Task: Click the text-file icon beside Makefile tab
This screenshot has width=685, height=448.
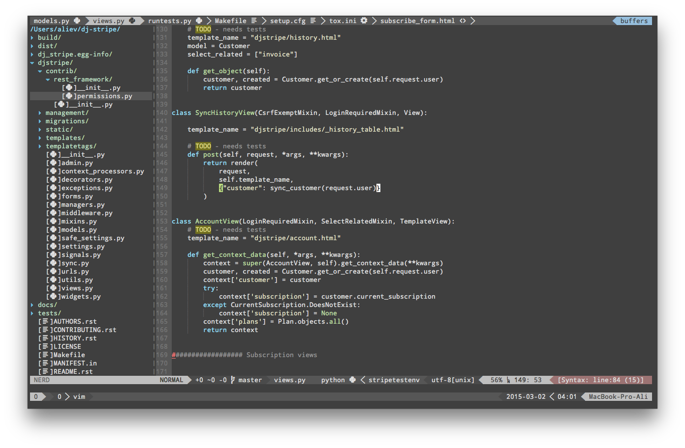Action: point(254,21)
